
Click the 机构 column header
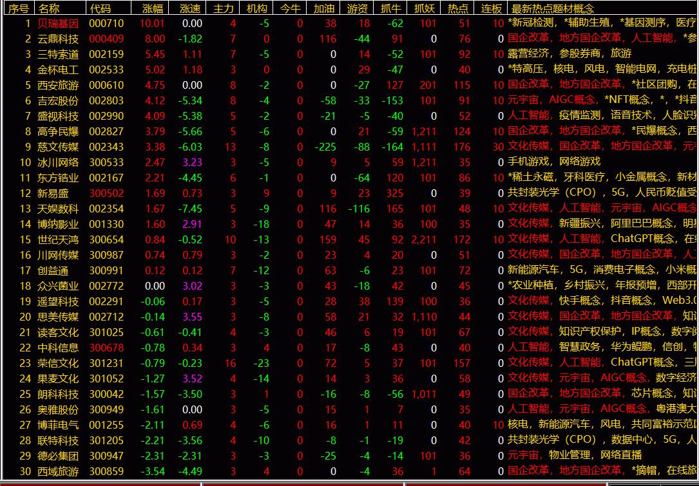click(x=256, y=8)
